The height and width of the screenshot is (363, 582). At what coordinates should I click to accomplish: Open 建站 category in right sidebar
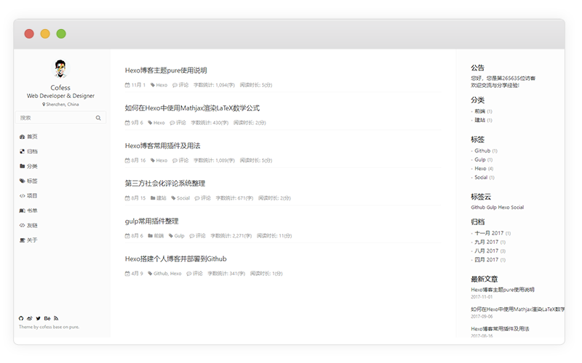[x=480, y=120]
